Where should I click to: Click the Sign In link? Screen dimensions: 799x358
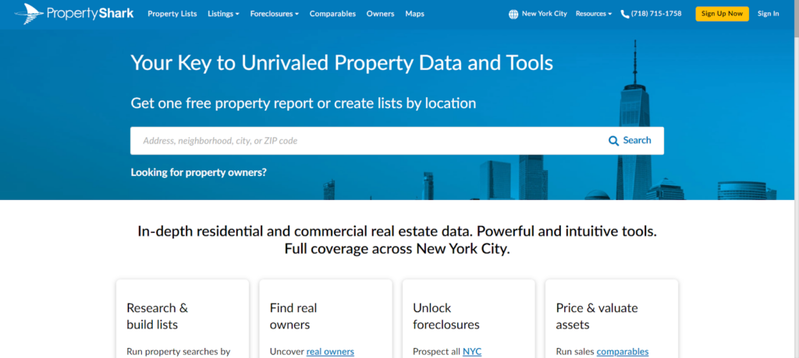tap(768, 14)
